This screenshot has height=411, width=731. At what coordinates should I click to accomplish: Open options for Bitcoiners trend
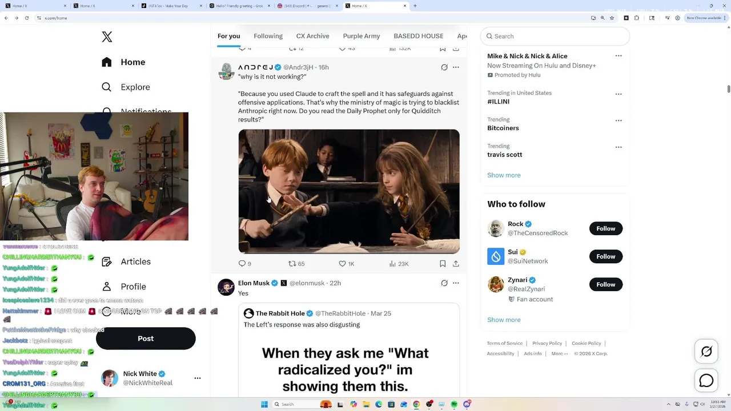618,120
